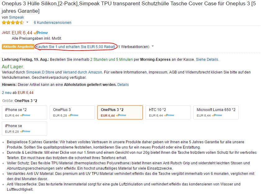261x196 pixels.
Task: Click the 'Hinweis:' Abholstation notice text
Action: (59, 85)
